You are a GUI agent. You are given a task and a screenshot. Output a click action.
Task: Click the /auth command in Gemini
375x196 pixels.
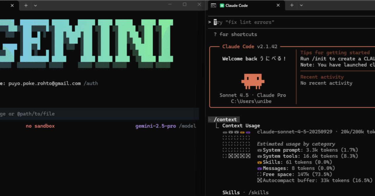pyautogui.click(x=91, y=83)
